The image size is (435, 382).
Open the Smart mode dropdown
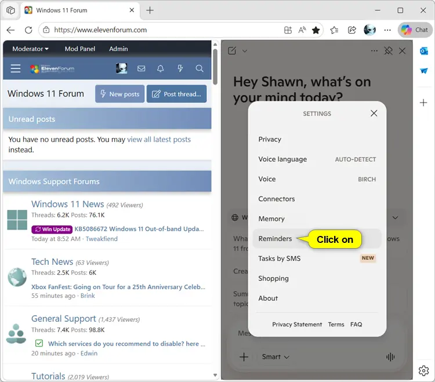coord(275,356)
